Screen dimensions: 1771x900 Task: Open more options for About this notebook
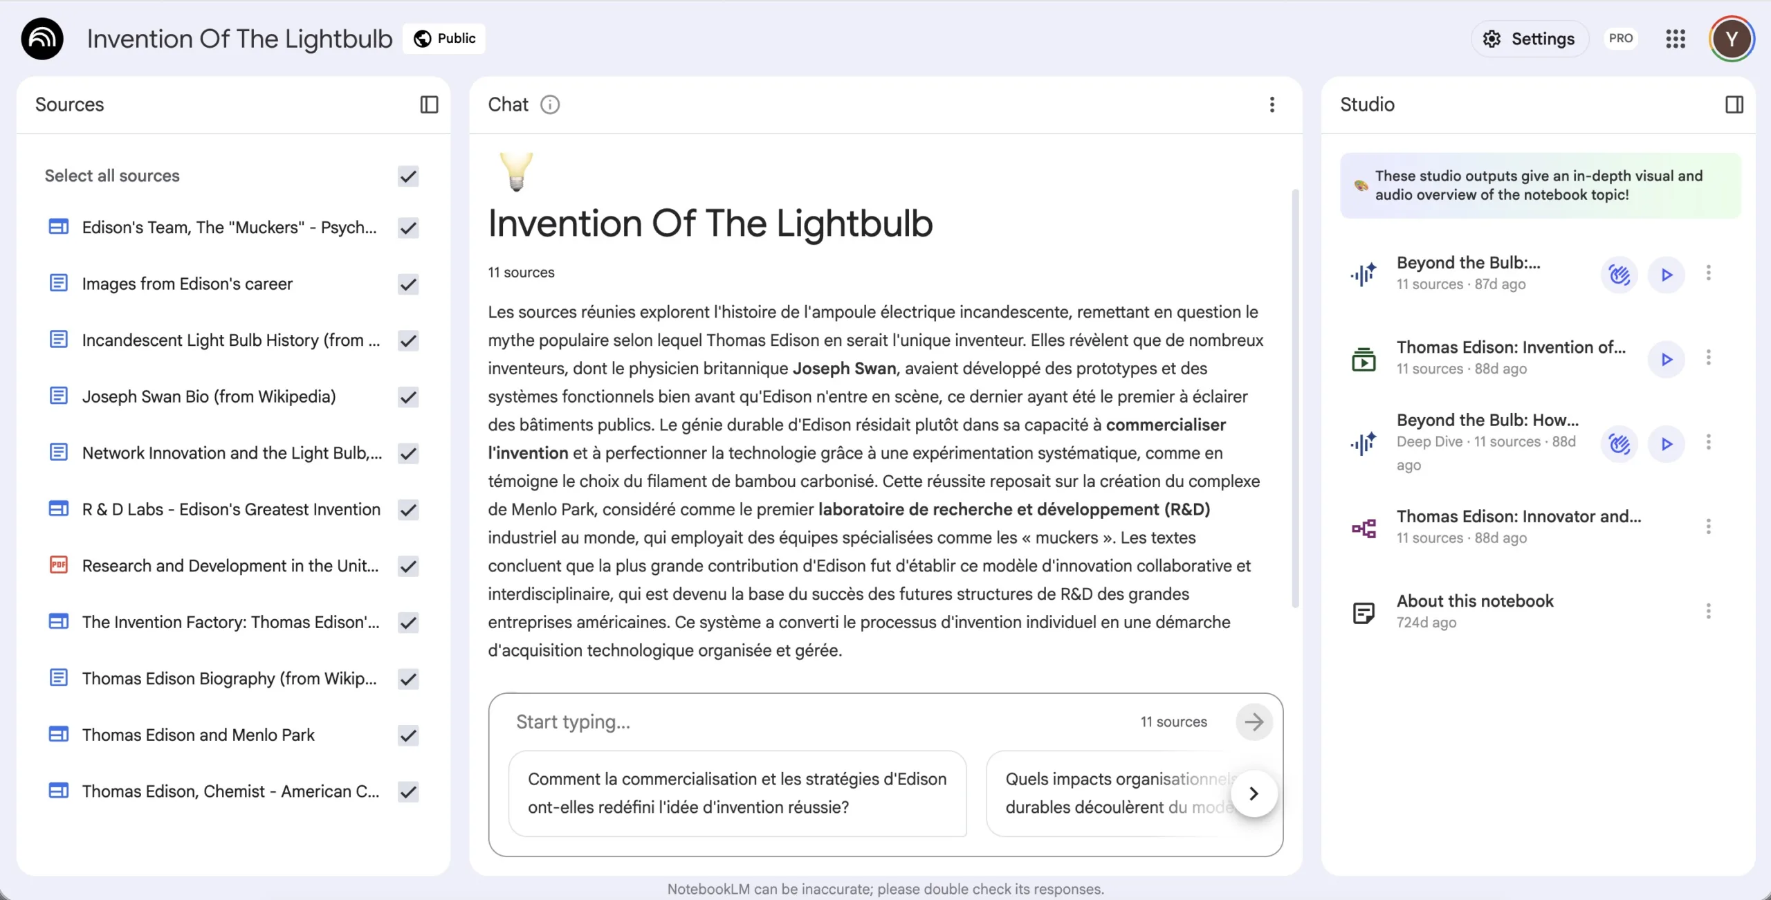[1708, 611]
